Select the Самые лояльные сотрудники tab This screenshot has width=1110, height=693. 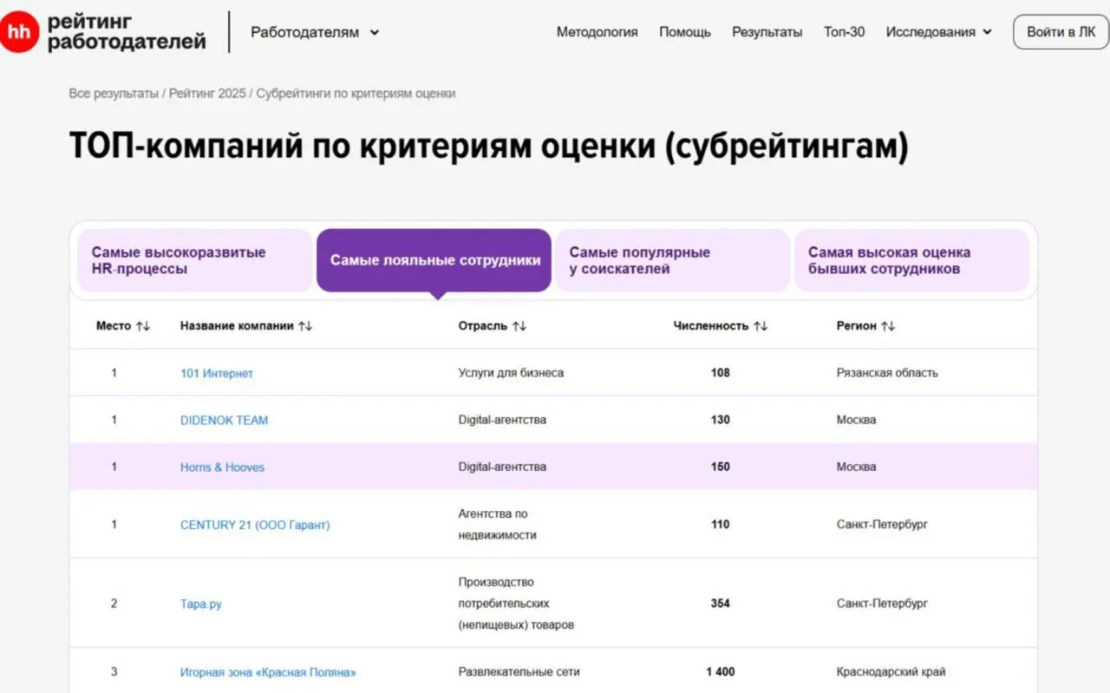pos(434,260)
